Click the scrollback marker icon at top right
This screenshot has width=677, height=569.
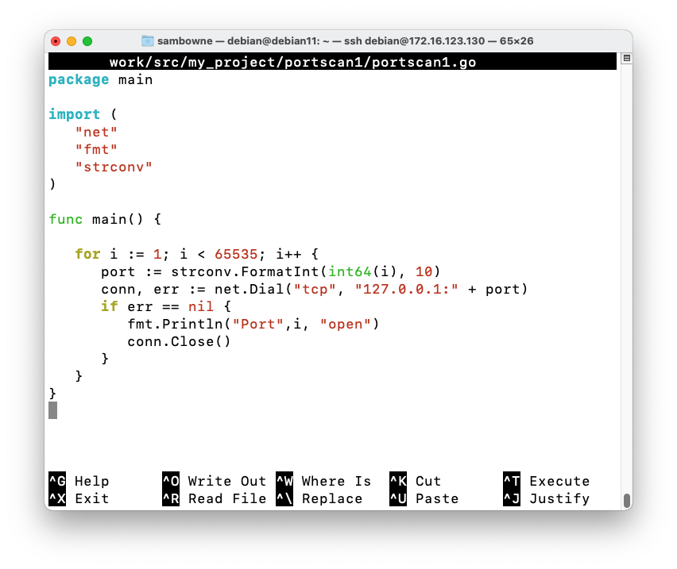click(x=627, y=58)
